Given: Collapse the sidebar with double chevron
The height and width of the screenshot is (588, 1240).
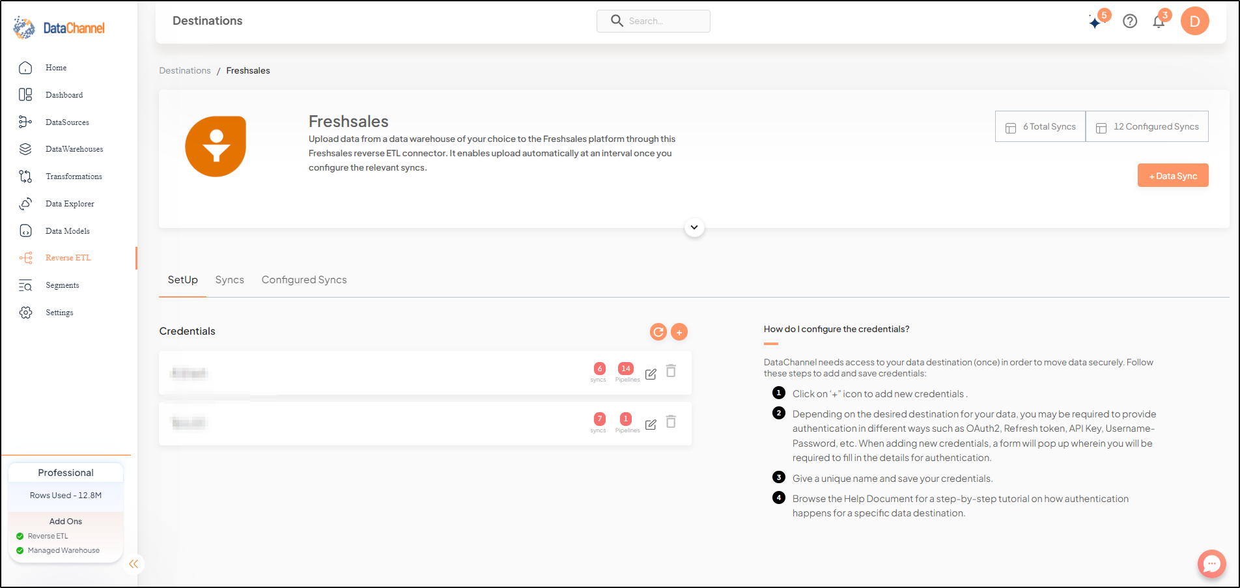Looking at the screenshot, I should point(134,564).
